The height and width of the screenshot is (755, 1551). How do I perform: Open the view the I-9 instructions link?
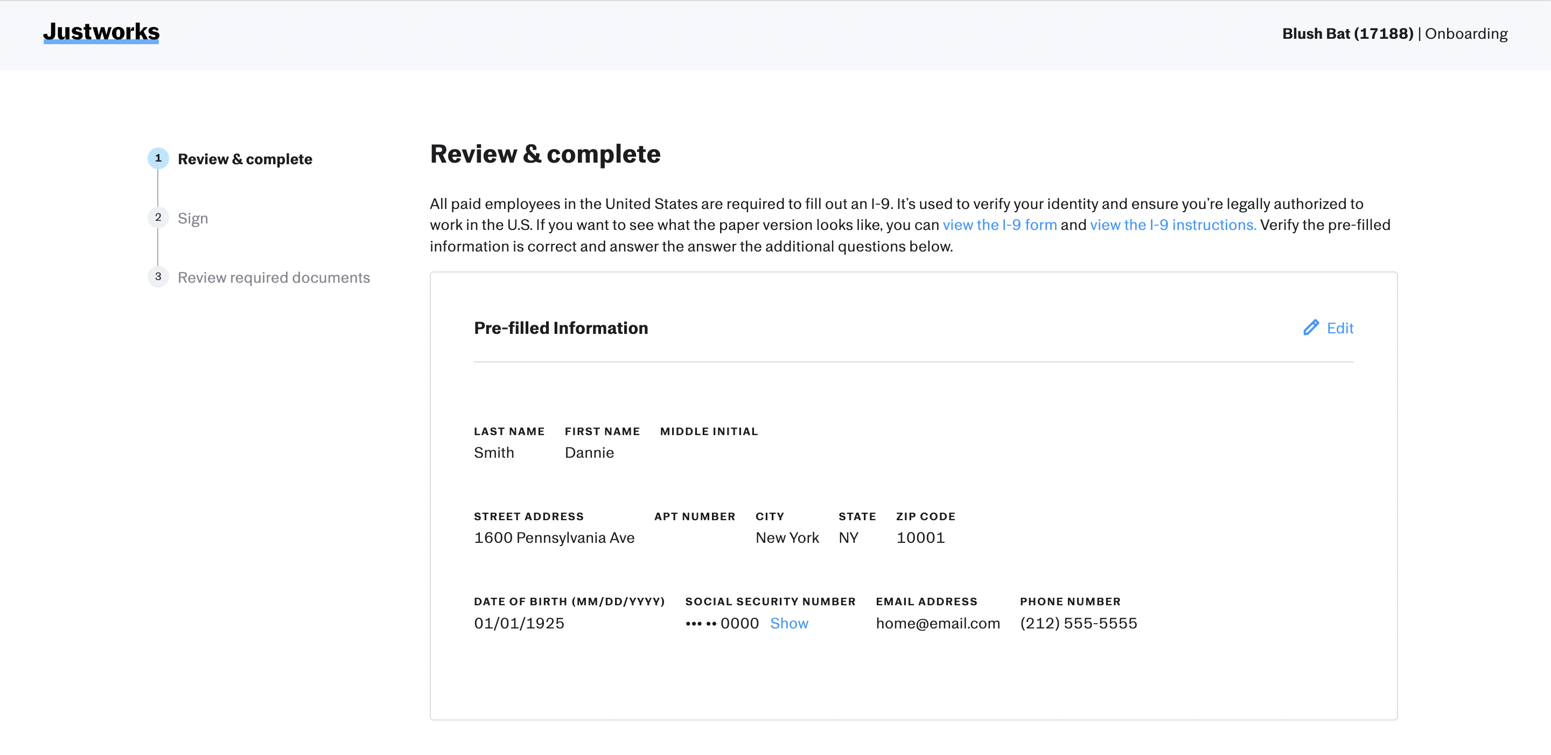coord(1172,225)
